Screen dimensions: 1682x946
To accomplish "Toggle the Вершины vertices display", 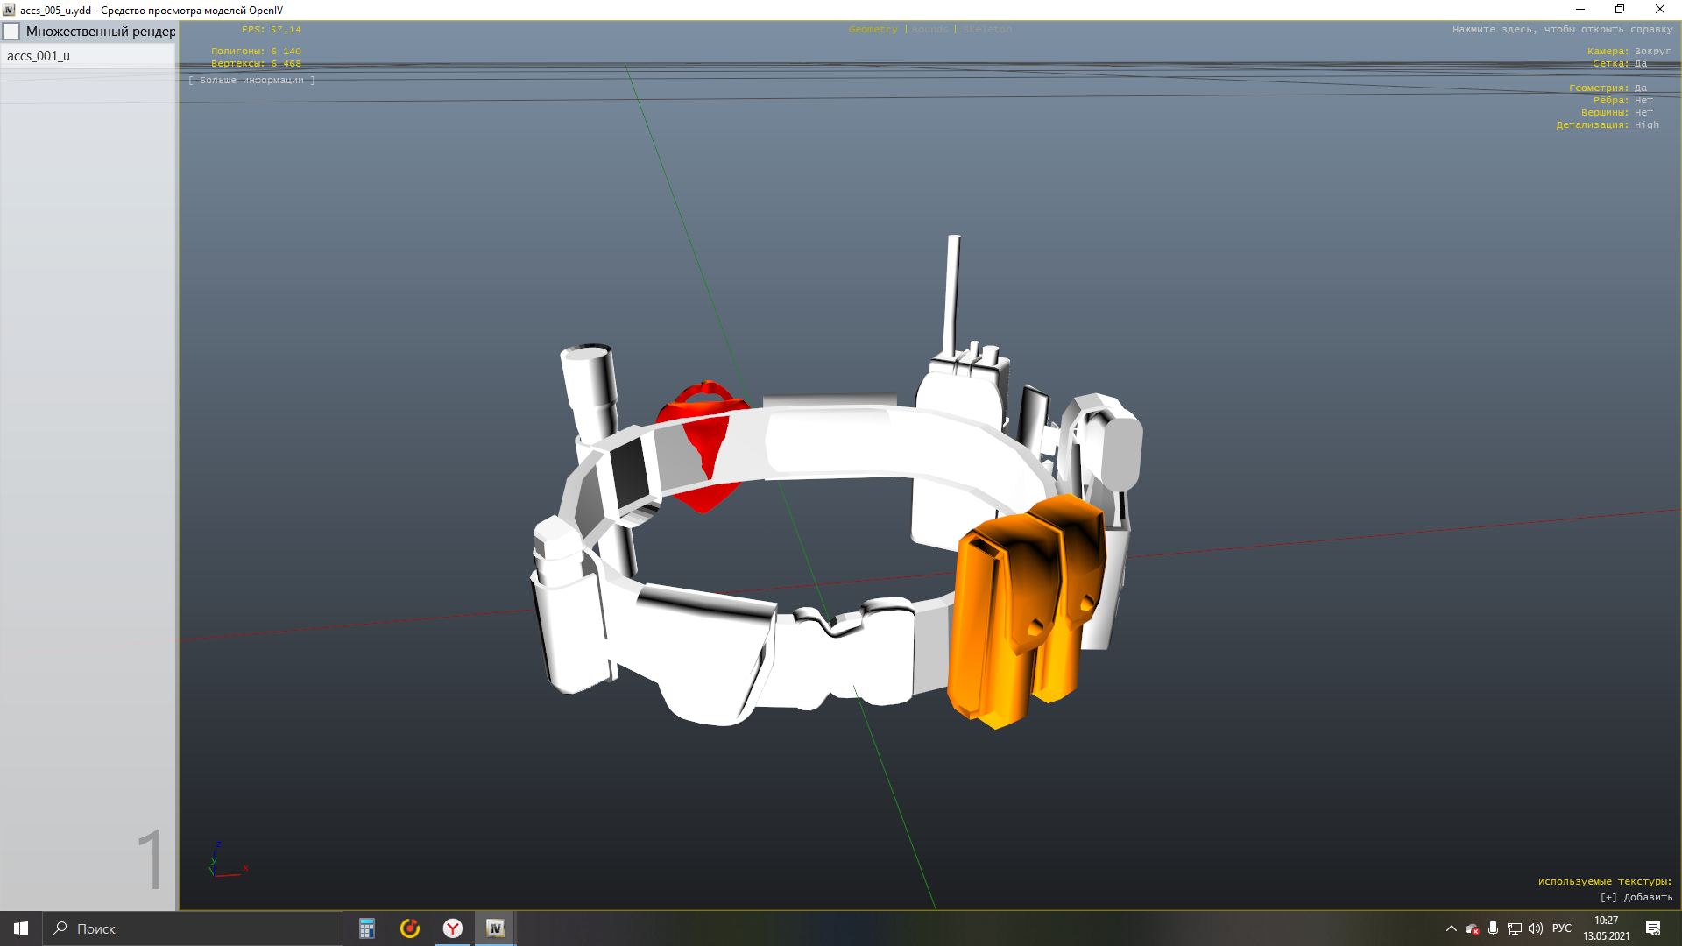I will (1643, 113).
